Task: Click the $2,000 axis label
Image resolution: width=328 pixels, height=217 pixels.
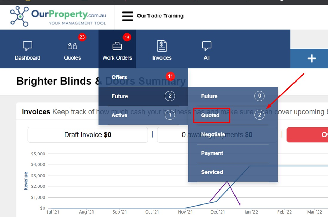Action: (x=38, y=186)
